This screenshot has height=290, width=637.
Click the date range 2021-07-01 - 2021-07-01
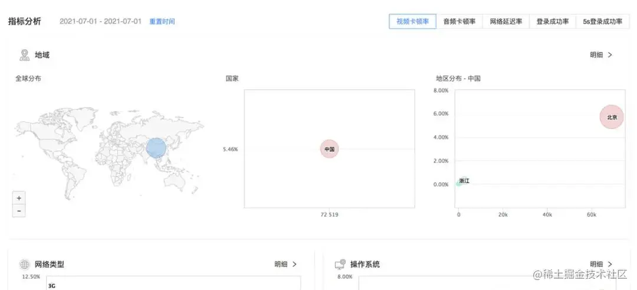coord(100,21)
